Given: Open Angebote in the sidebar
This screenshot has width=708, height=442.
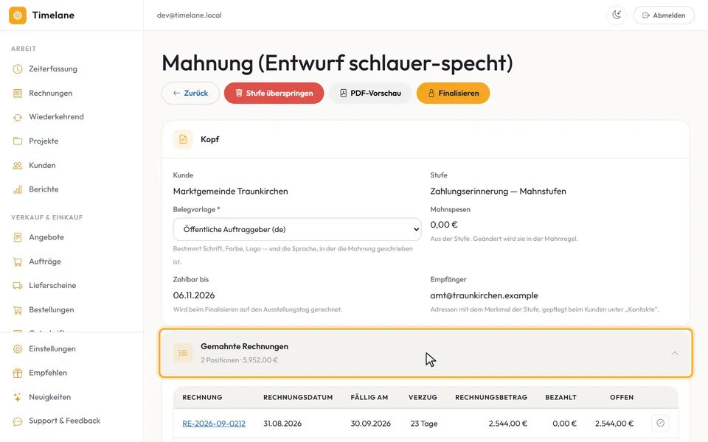Looking at the screenshot, I should (46, 237).
